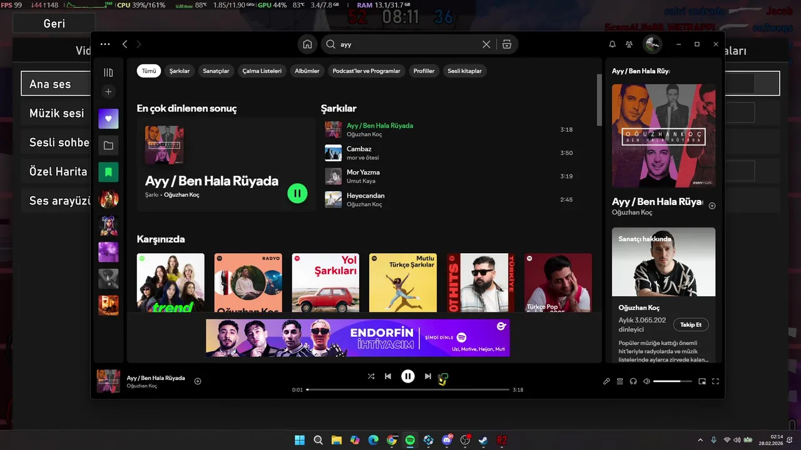Show Podcast'ler ve Programlar results
The image size is (801, 450).
(x=367, y=71)
